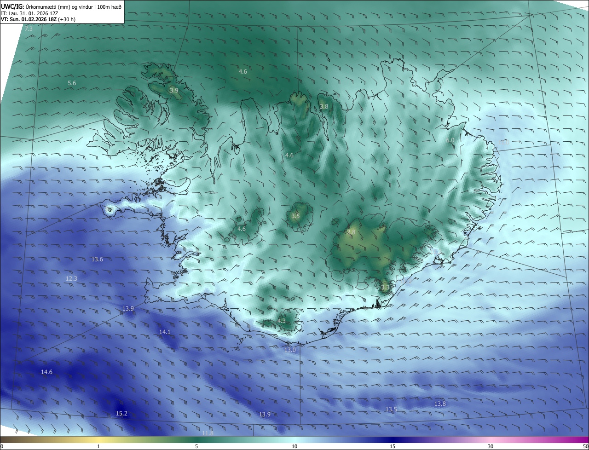Click the 50 tick label on the color scale

coord(585,446)
